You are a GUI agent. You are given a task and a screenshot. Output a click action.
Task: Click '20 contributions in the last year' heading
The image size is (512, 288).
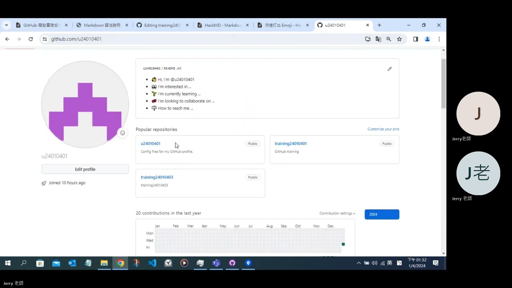tap(168, 213)
